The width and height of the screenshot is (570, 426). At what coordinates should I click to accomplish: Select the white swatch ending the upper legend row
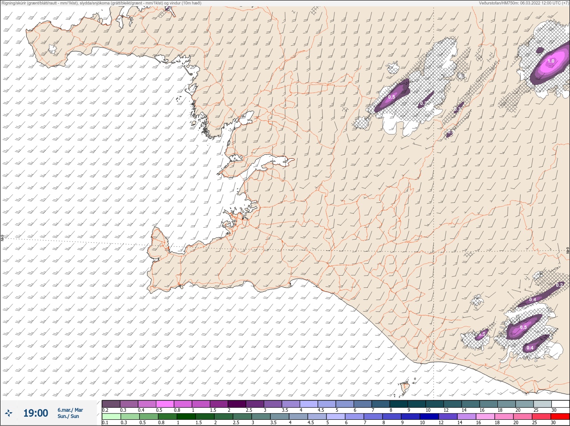[560, 404]
